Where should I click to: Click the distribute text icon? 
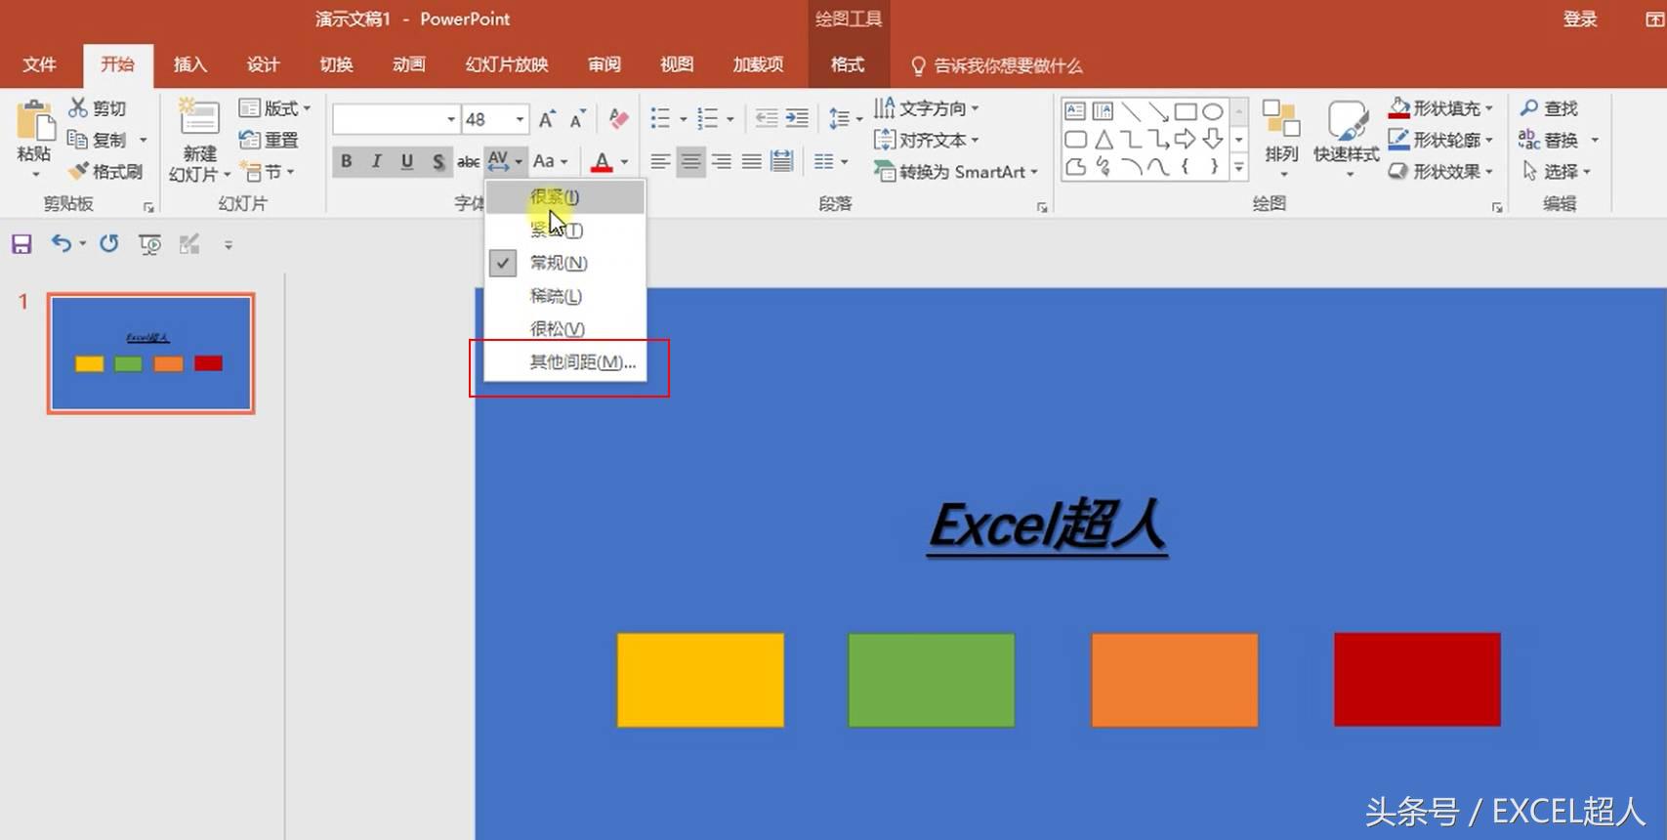point(781,161)
